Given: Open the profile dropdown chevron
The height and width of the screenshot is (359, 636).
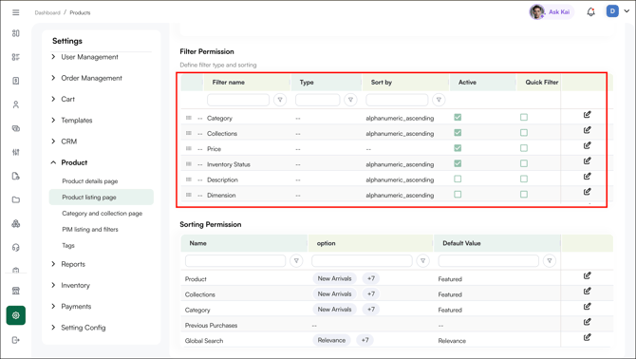Looking at the screenshot, I should coord(627,11).
